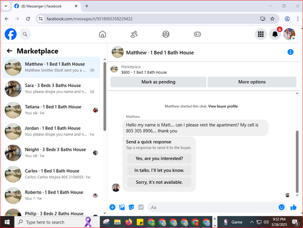This screenshot has width=303, height=228.
Task: Open Facebook search magnifier icon
Action: coord(25,34)
